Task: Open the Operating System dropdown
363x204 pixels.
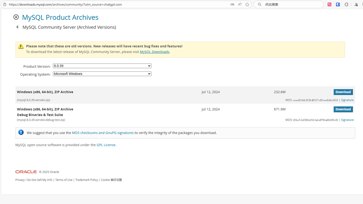Action: pos(102,74)
